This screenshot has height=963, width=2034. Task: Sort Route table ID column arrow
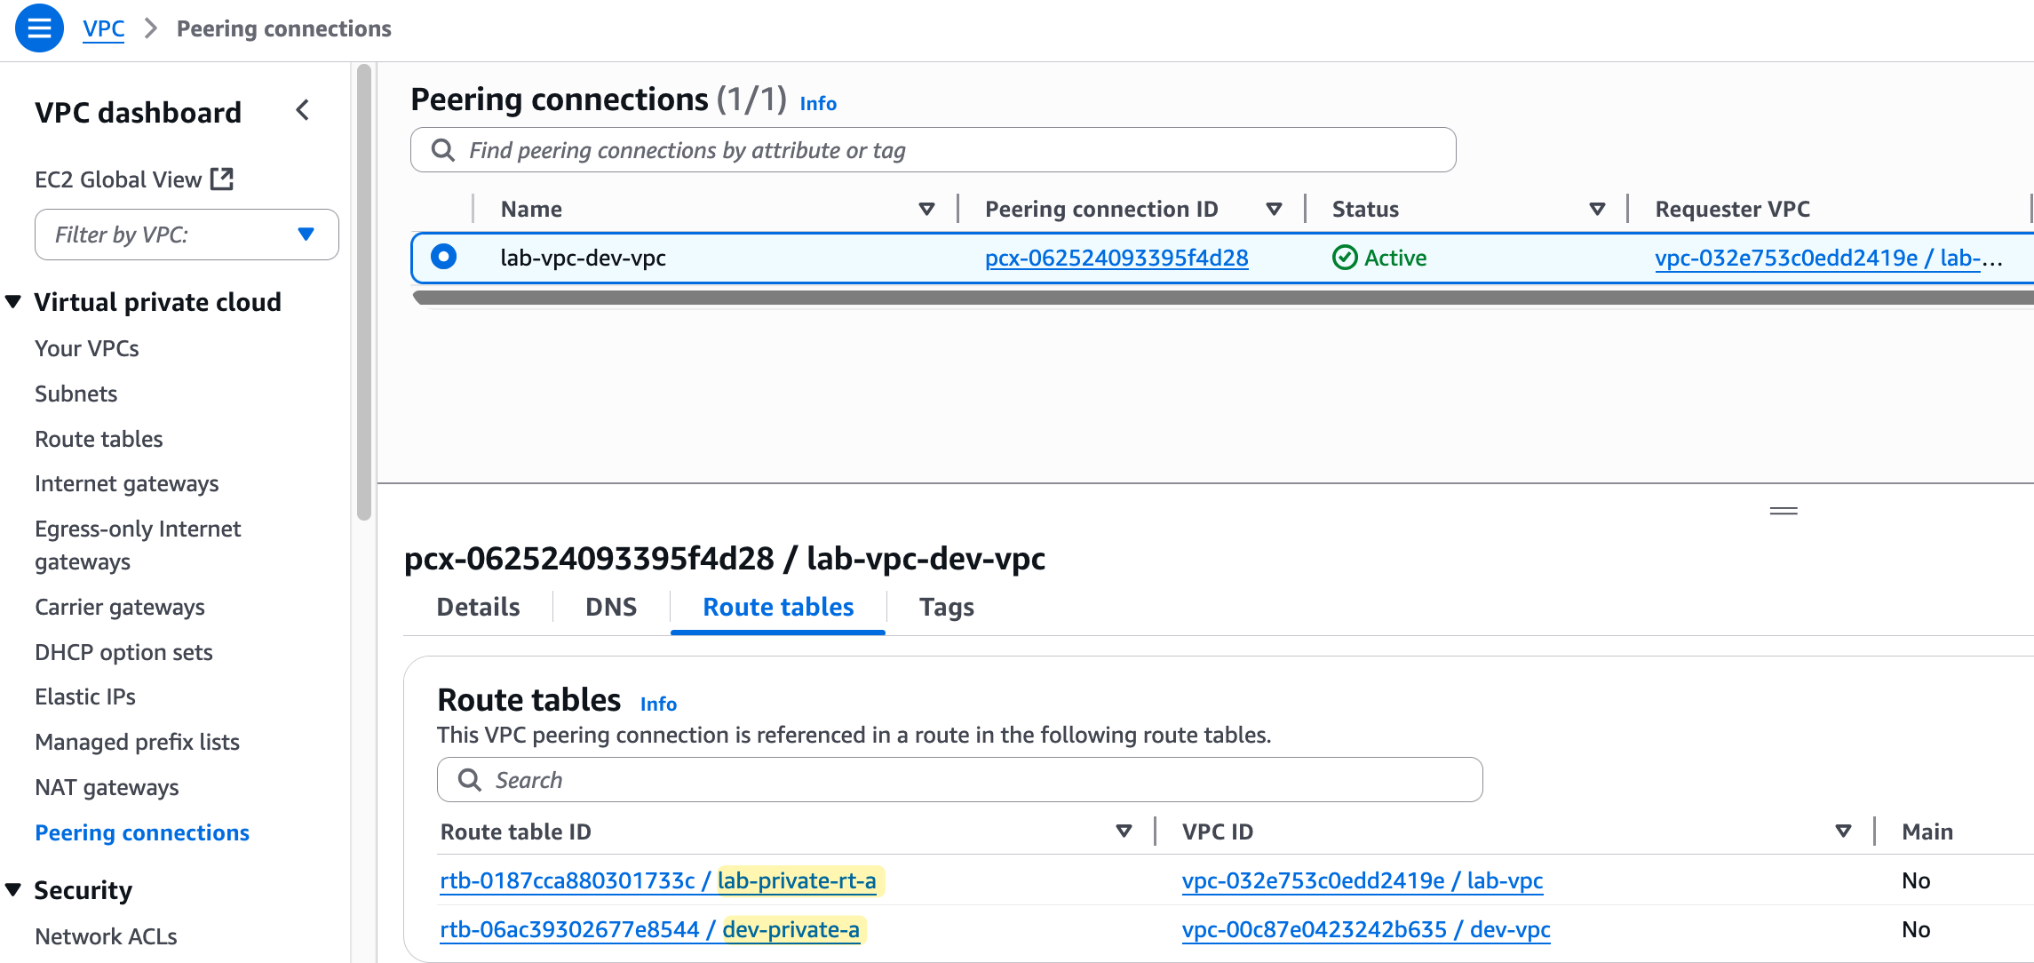(x=1124, y=832)
